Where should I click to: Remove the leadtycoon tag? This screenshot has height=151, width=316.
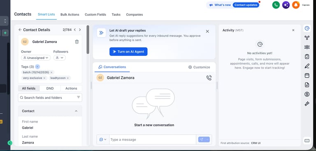pos(68,78)
